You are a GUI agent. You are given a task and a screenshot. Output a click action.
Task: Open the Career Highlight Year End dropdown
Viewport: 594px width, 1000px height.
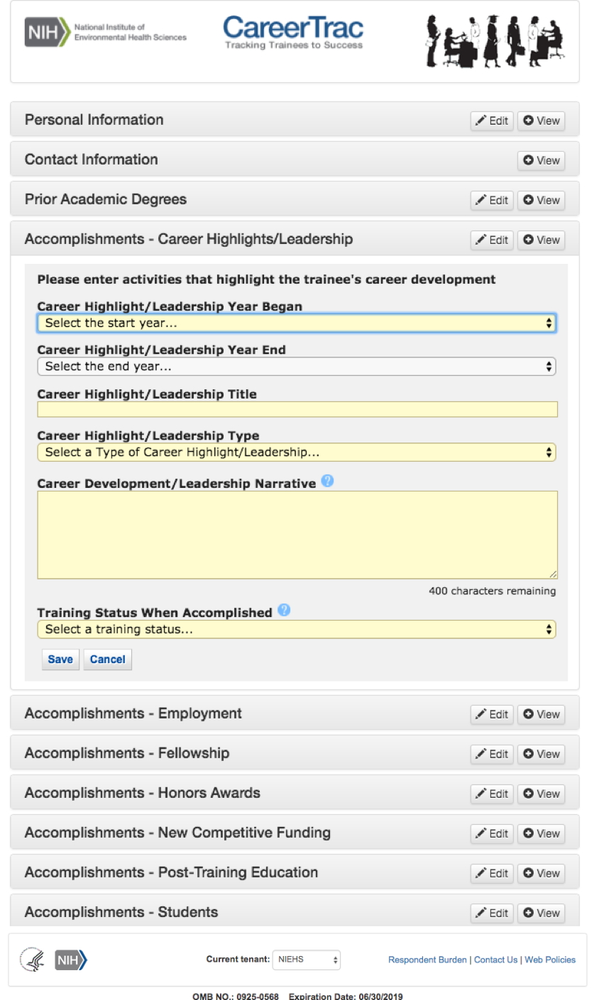tap(296, 367)
